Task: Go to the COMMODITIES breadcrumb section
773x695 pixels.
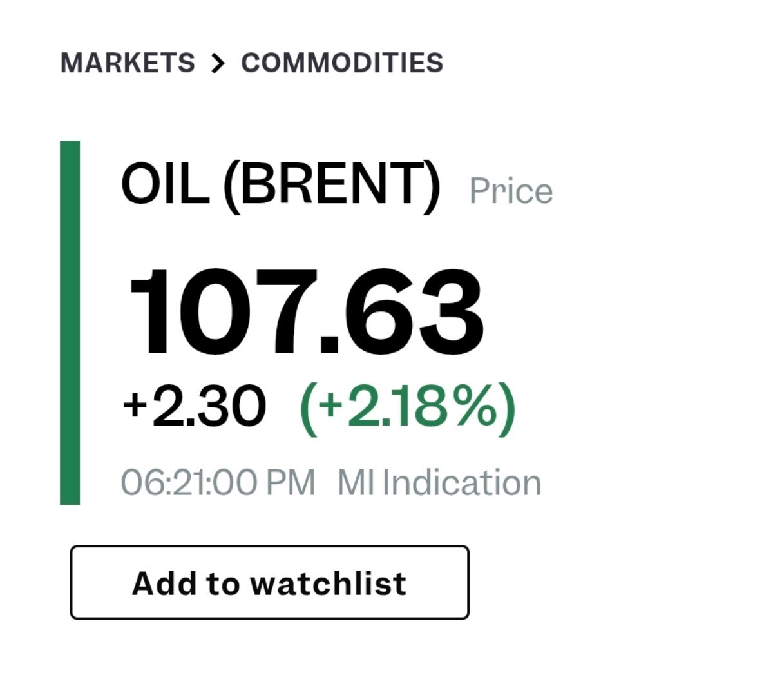Action: pyautogui.click(x=342, y=63)
